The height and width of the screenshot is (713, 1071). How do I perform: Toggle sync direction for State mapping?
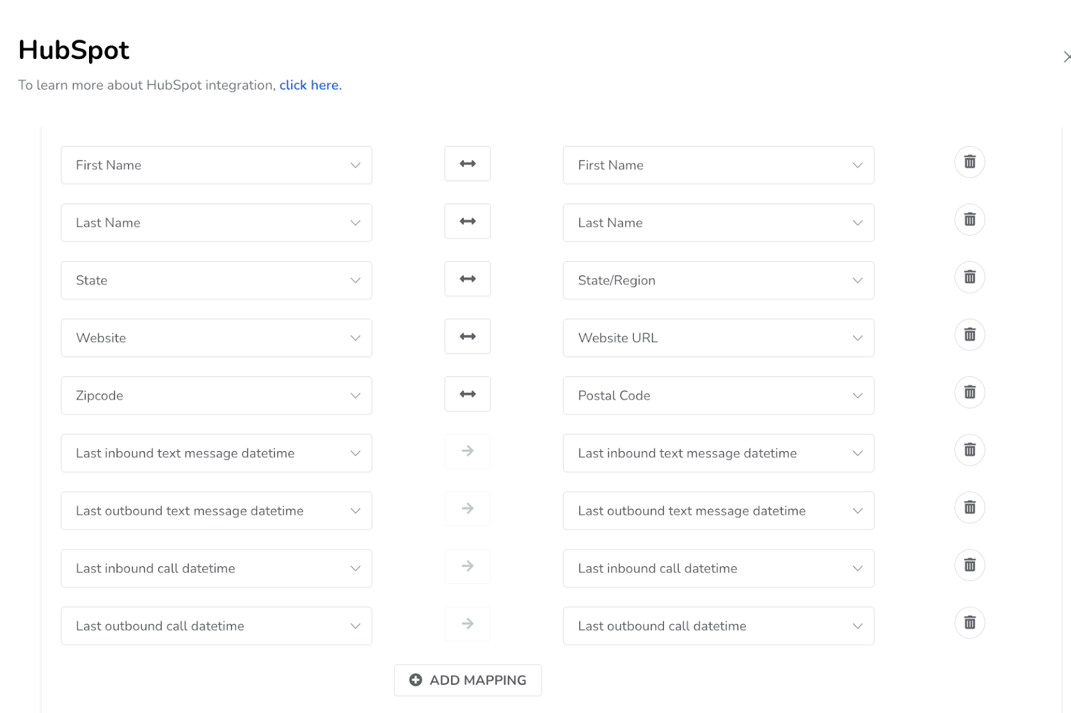467,279
